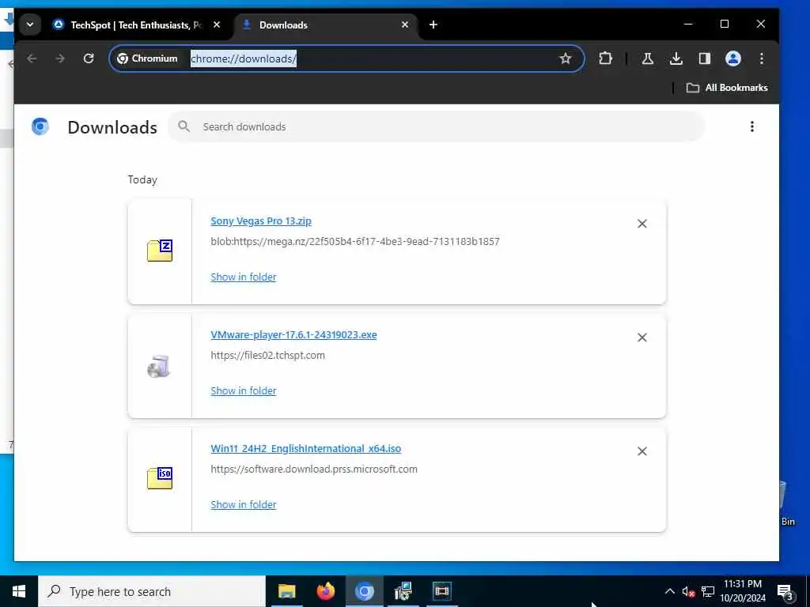Launch Firefox from the taskbar

[325, 591]
